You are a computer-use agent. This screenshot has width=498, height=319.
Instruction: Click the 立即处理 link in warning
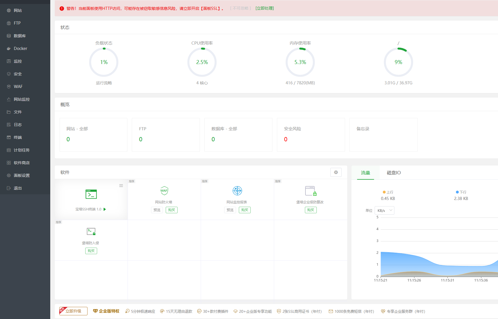pos(265,8)
